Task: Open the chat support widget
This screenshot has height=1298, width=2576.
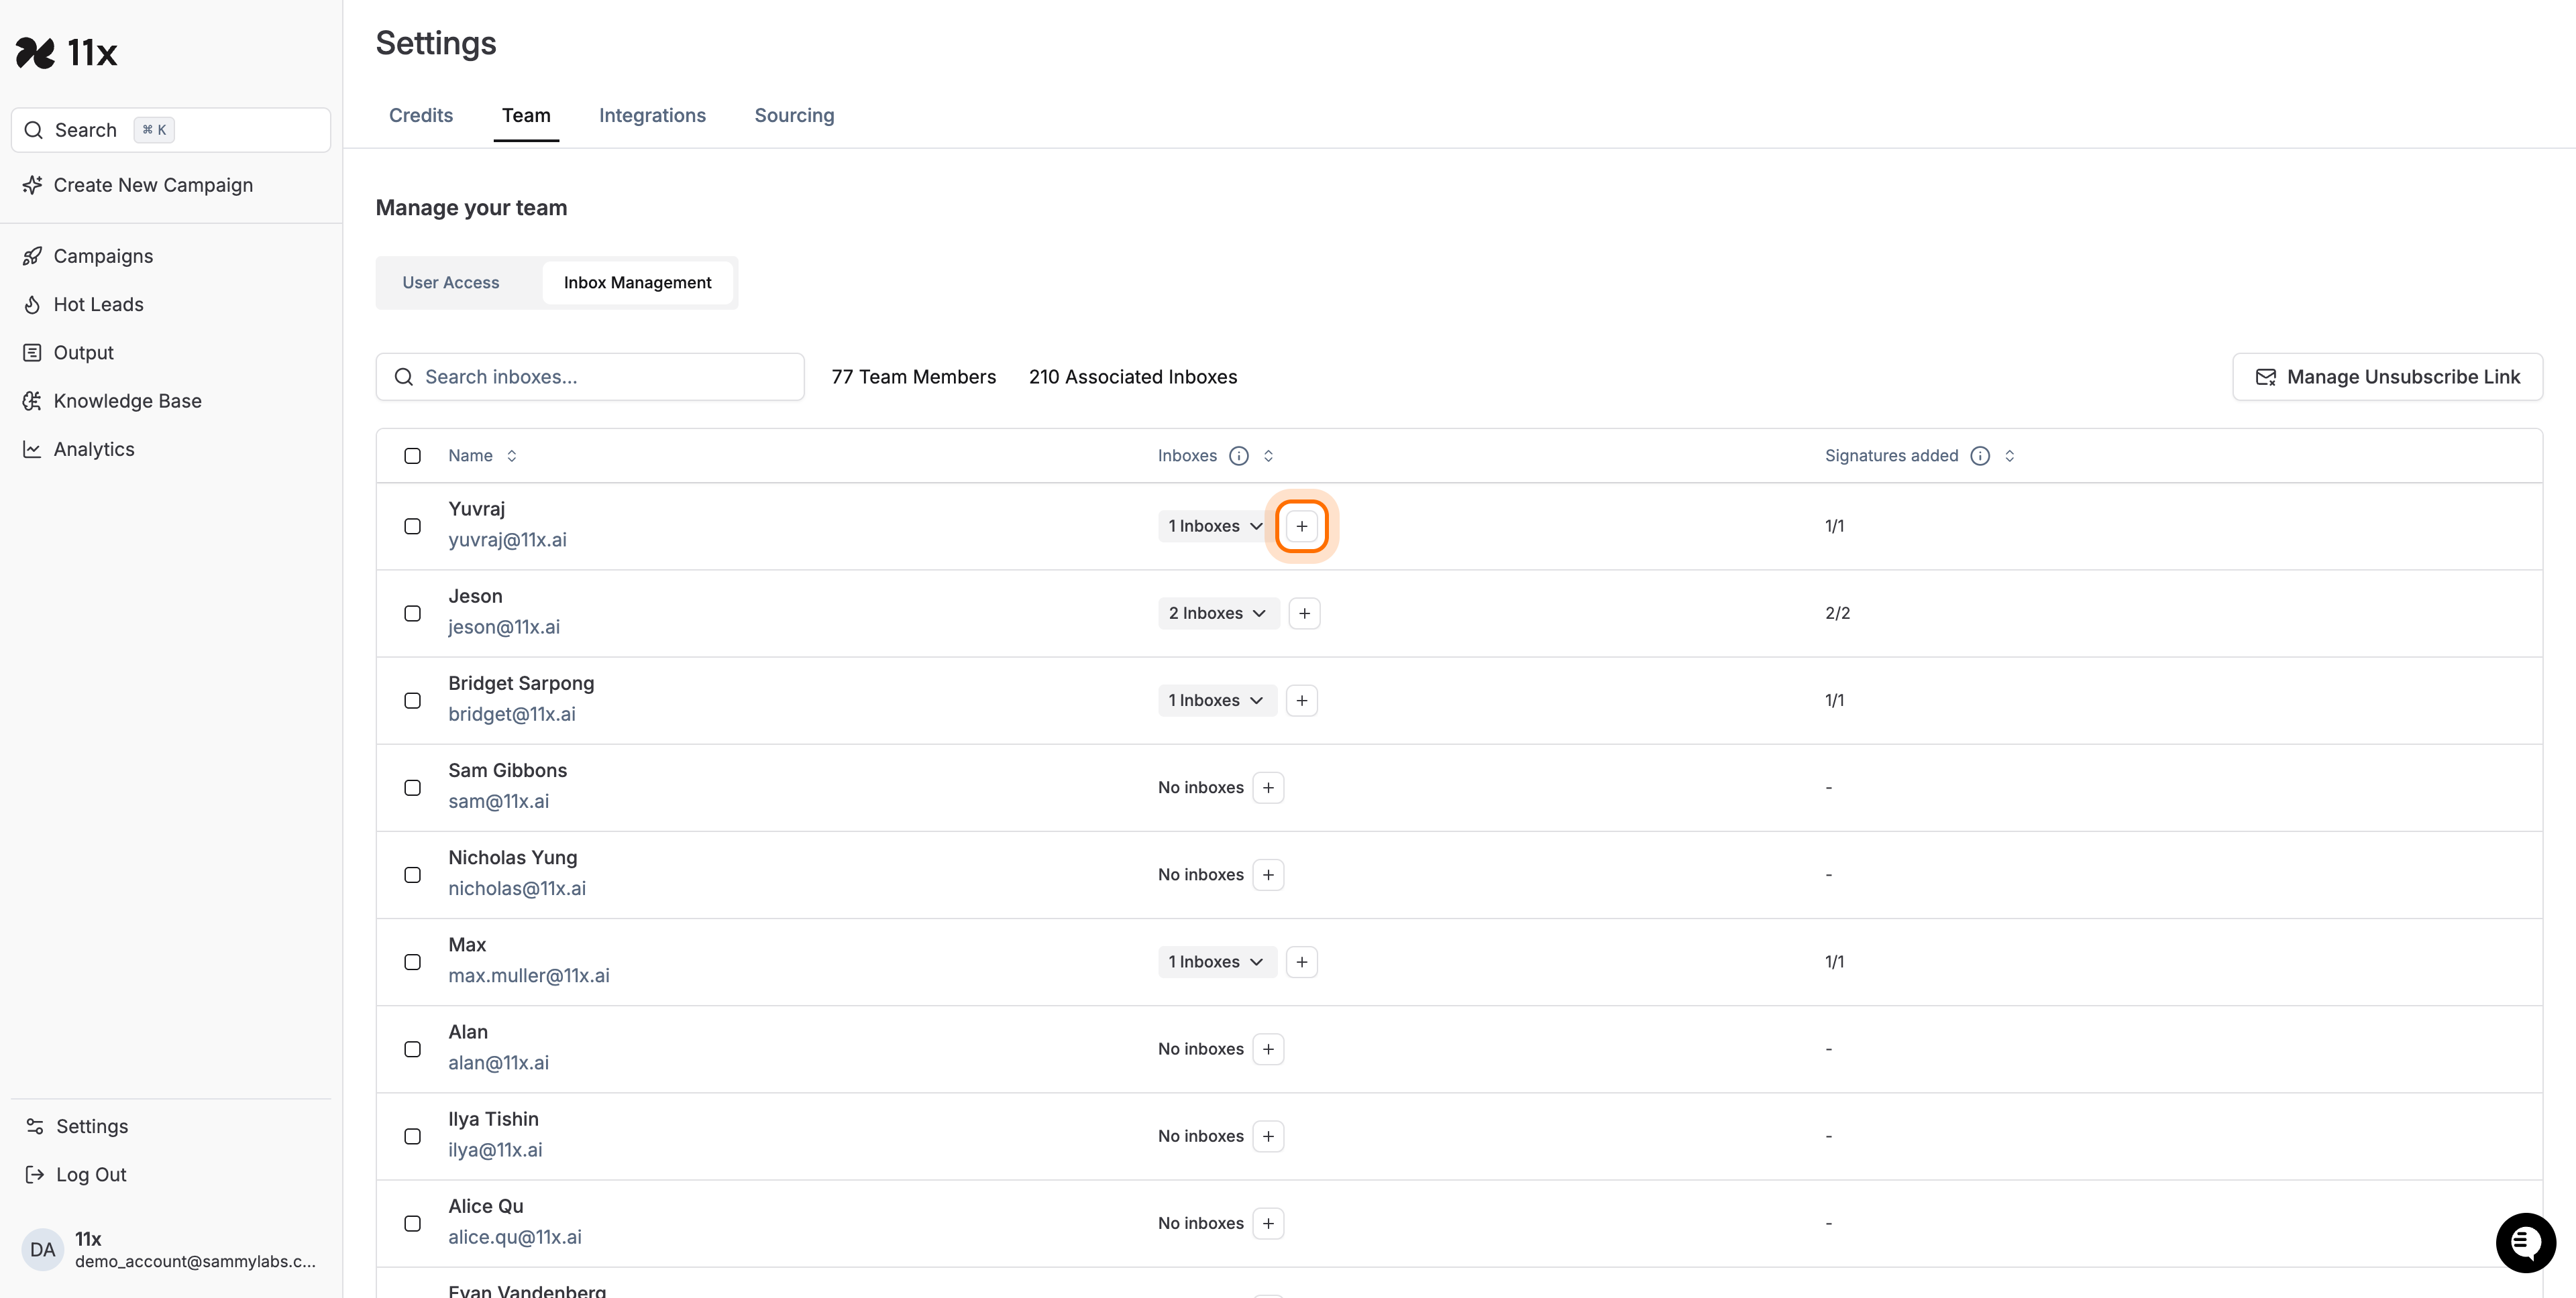Action: click(2525, 1242)
